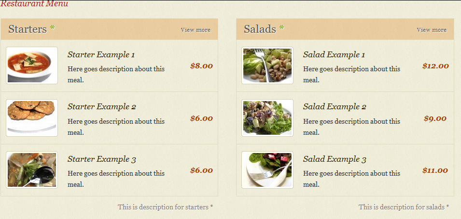Select the soup with spoon image

coord(32,170)
